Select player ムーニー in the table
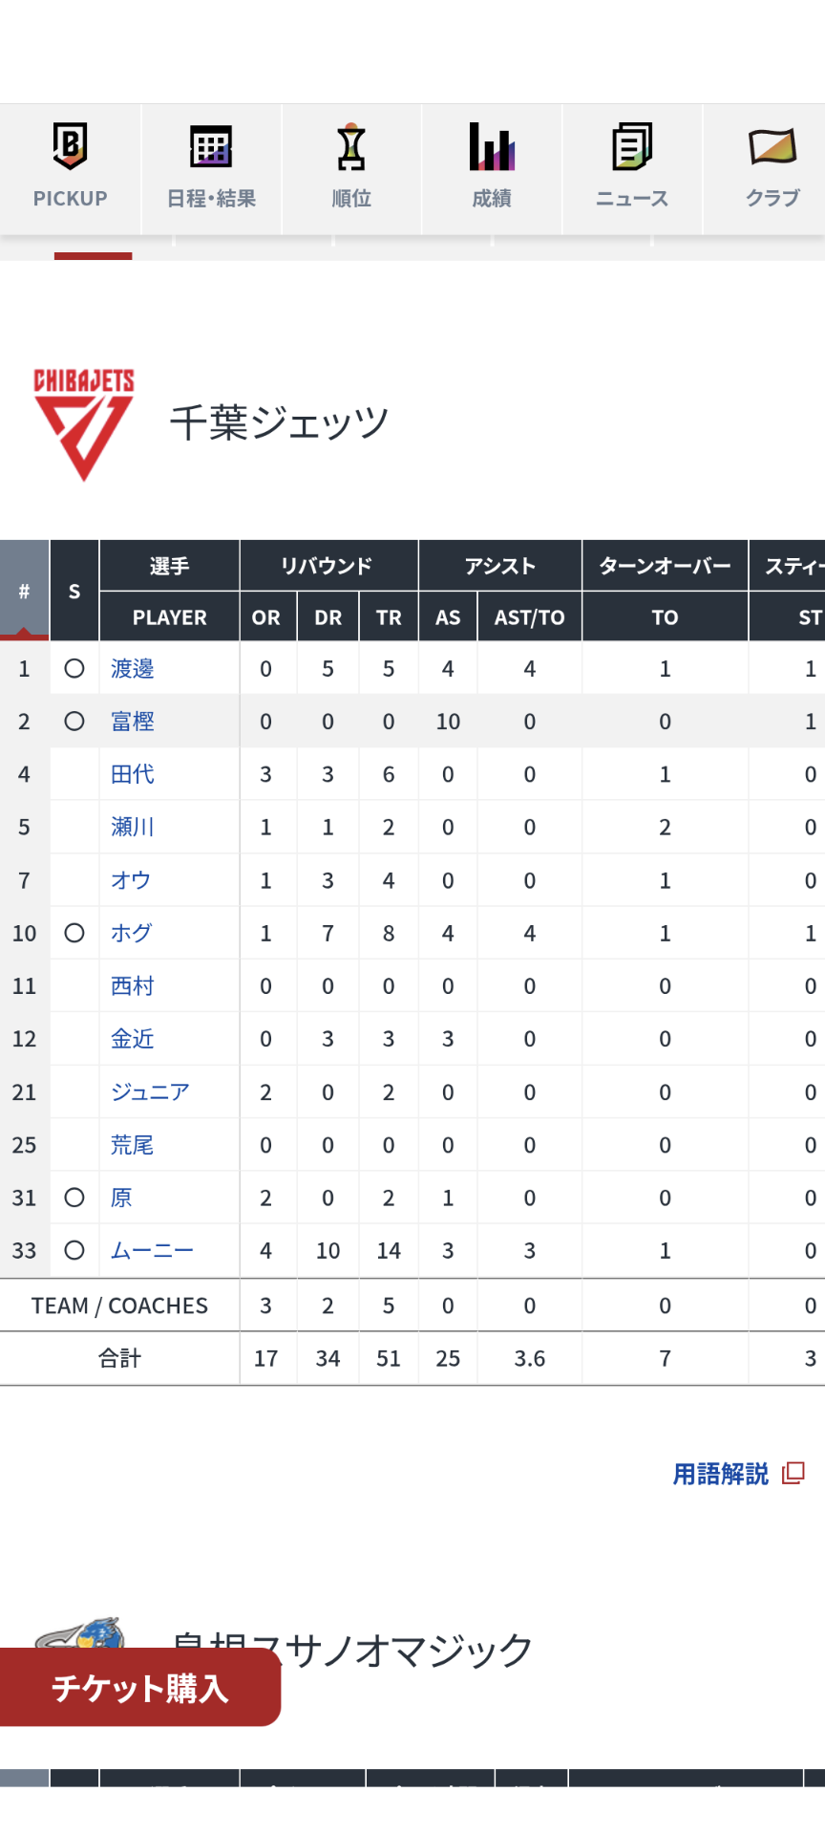The width and height of the screenshot is (825, 1835). pos(153,1250)
